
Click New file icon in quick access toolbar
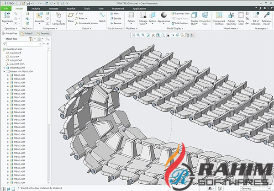[19, 3]
